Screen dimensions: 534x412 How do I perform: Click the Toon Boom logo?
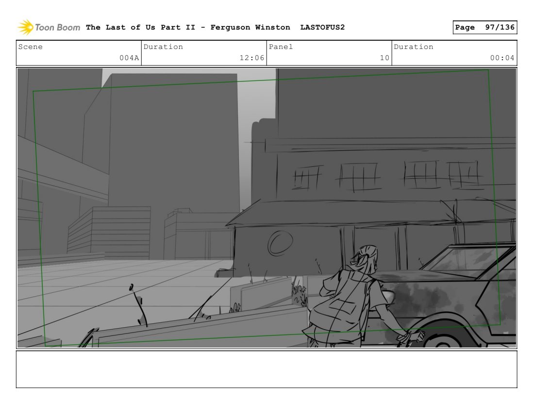click(49, 27)
